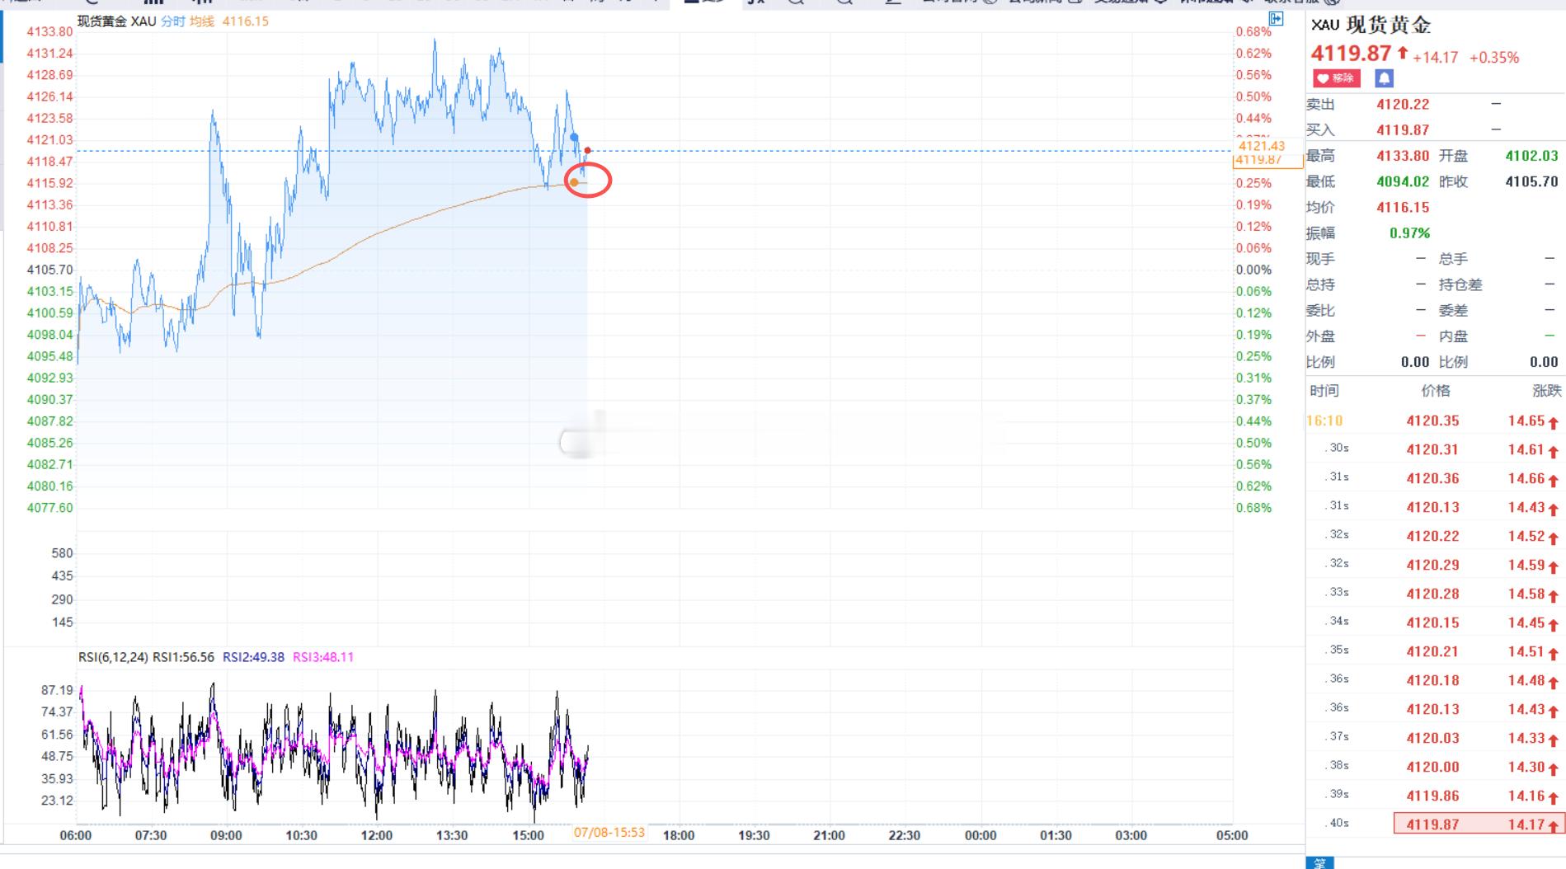Image resolution: width=1566 pixels, height=869 pixels.
Task: Click the blue marker dot on price line
Action: (575, 137)
